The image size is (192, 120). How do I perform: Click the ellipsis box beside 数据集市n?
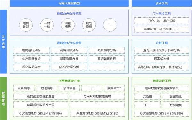[92, 88]
